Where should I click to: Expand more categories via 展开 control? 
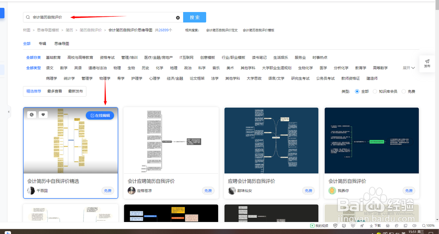408,67
